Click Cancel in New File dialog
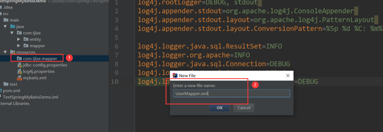Screen dimensions: 383x132 point(244,108)
